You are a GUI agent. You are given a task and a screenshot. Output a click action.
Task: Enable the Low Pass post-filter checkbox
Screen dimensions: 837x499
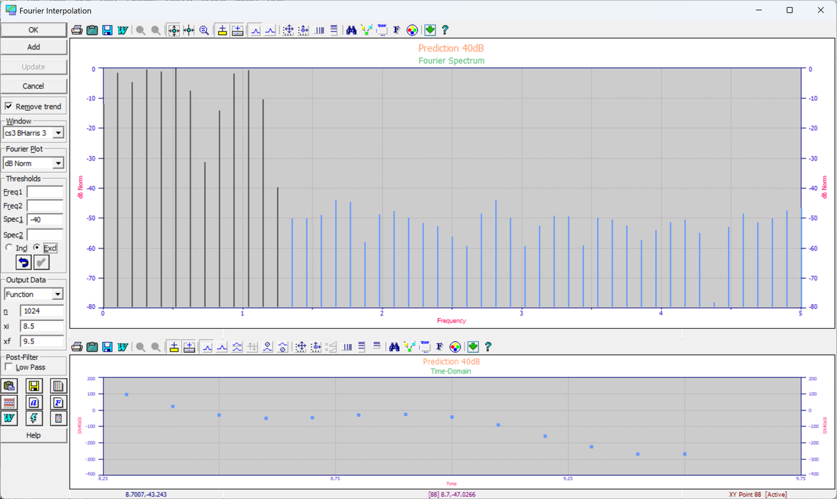[x=8, y=367]
